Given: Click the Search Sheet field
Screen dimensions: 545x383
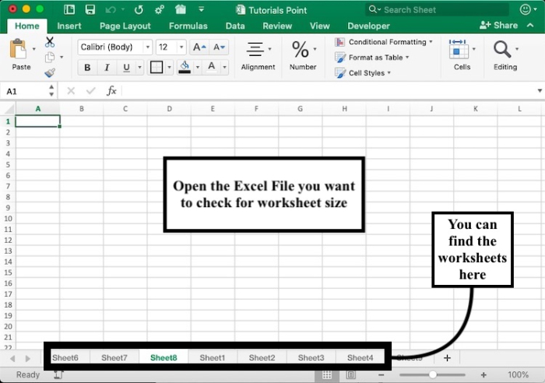Looking at the screenshot, I should pyautogui.click(x=437, y=10).
